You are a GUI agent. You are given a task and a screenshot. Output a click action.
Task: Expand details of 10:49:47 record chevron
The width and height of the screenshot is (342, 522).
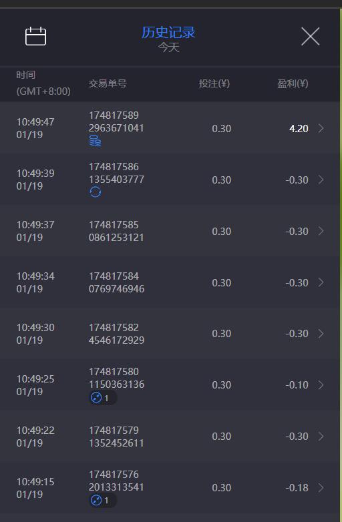point(321,128)
